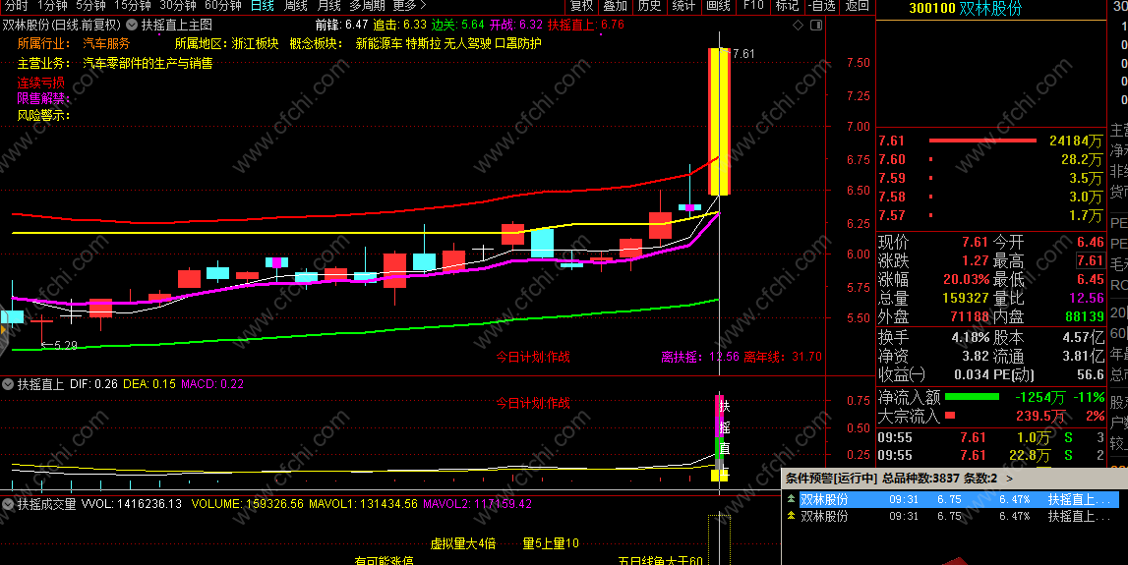Viewport: 1128px width, 565px height.
Task: Click the 叠加 overlay button
Action: tap(615, 6)
